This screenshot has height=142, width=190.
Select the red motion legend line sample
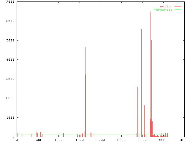coord(178,6)
